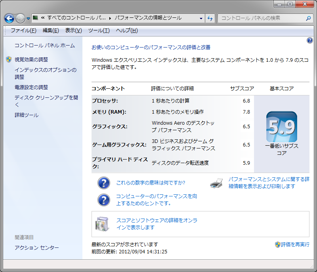The image size is (317, 272).
Task: Click the software box icon
Action: click(102, 224)
